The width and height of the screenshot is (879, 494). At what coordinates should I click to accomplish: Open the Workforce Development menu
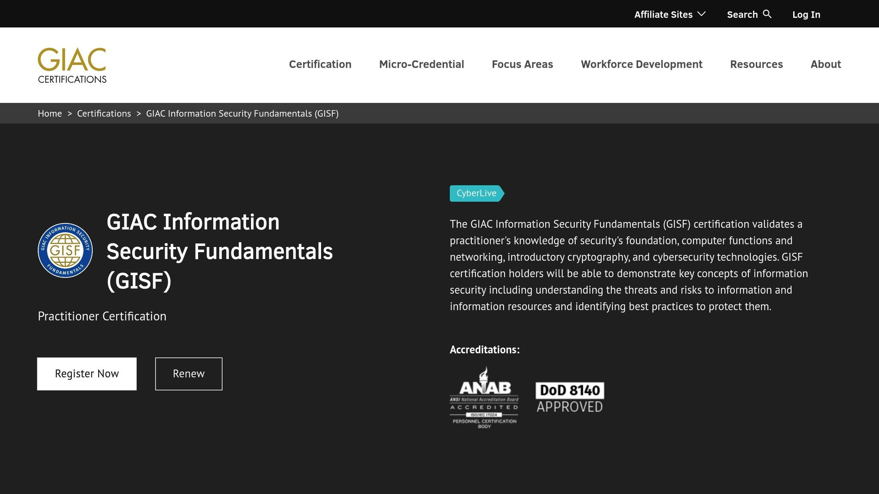tap(642, 64)
